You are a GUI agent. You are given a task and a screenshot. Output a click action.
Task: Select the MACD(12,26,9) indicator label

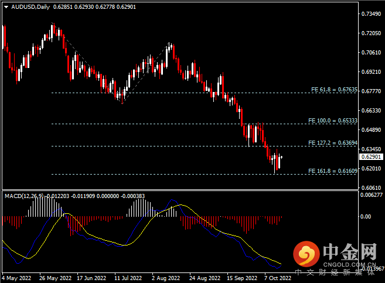point(24,196)
